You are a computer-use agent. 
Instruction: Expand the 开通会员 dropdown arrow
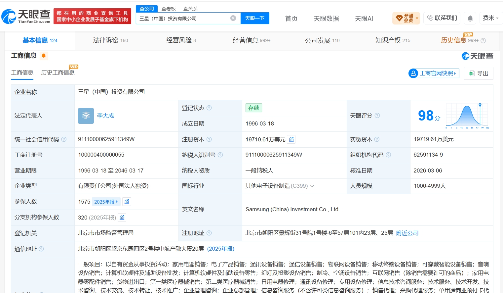(x=417, y=18)
